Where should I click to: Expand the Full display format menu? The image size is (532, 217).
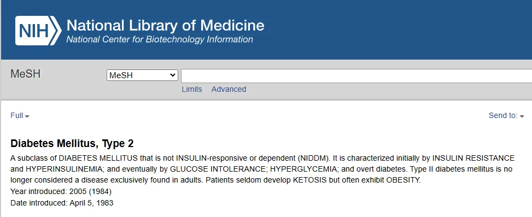pos(20,116)
